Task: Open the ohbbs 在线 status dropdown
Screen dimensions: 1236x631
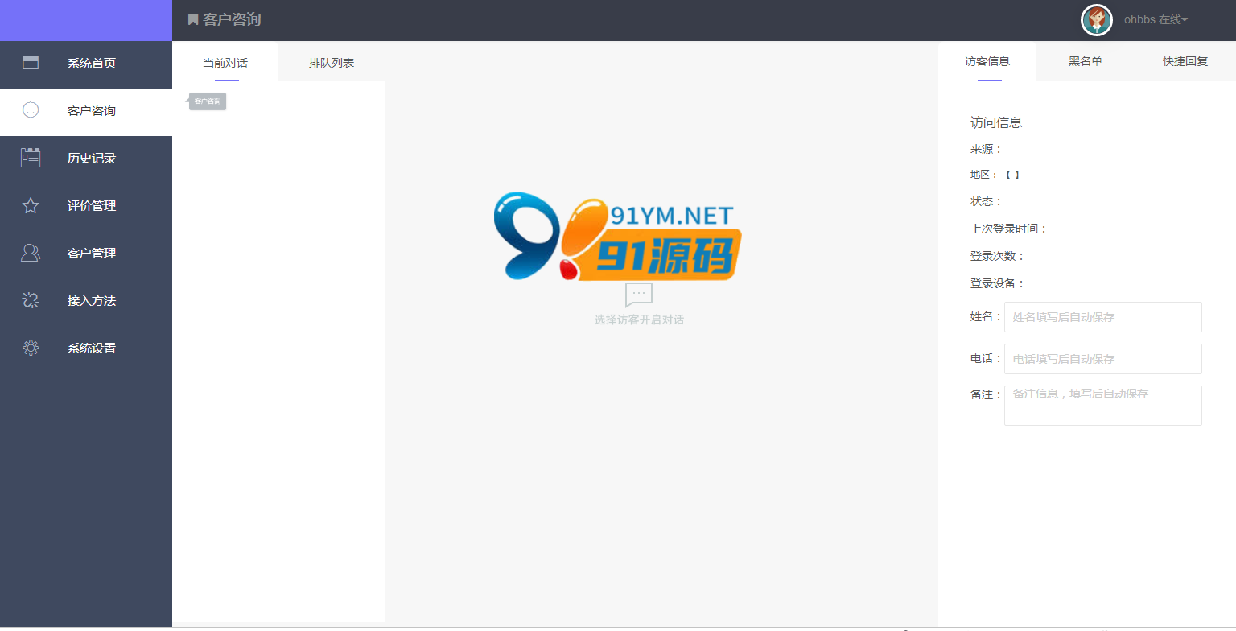Action: click(x=1156, y=20)
